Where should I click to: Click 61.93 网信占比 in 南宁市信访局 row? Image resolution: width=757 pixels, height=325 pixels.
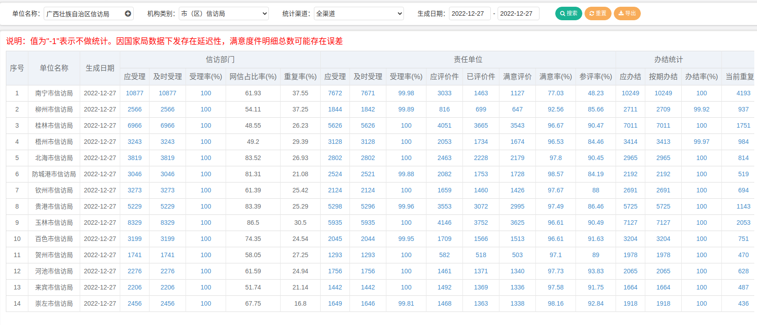(253, 93)
